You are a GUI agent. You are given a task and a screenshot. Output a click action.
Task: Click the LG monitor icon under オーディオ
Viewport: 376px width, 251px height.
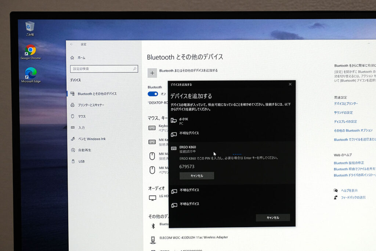pyautogui.click(x=152, y=198)
